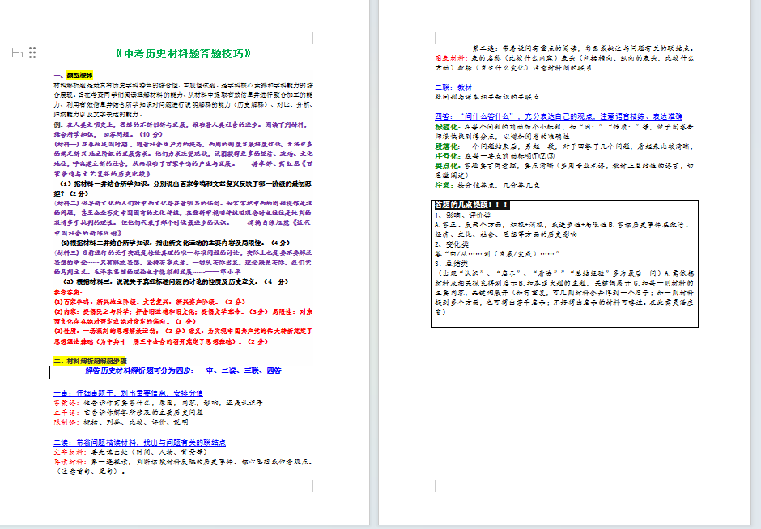Click the line 答“由/从……到（发展/变成）……”
This screenshot has height=529, width=761.
pyautogui.click(x=498, y=254)
